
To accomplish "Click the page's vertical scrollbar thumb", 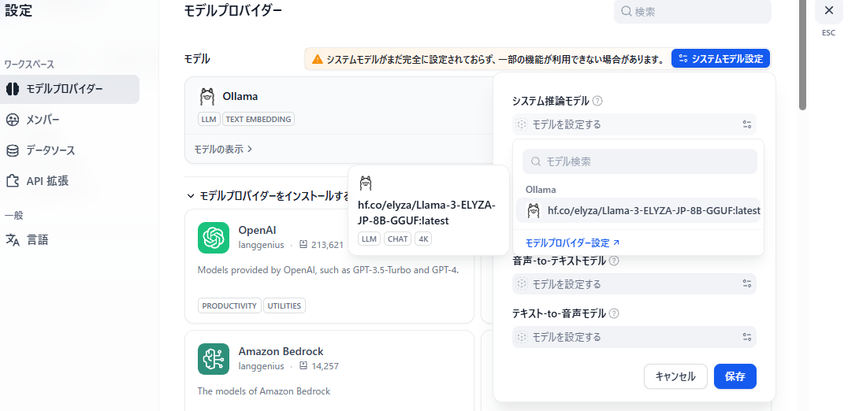I will 802,54.
